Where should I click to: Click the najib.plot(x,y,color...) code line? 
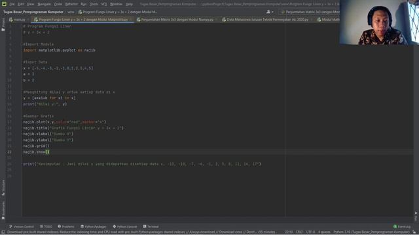(x=65, y=122)
